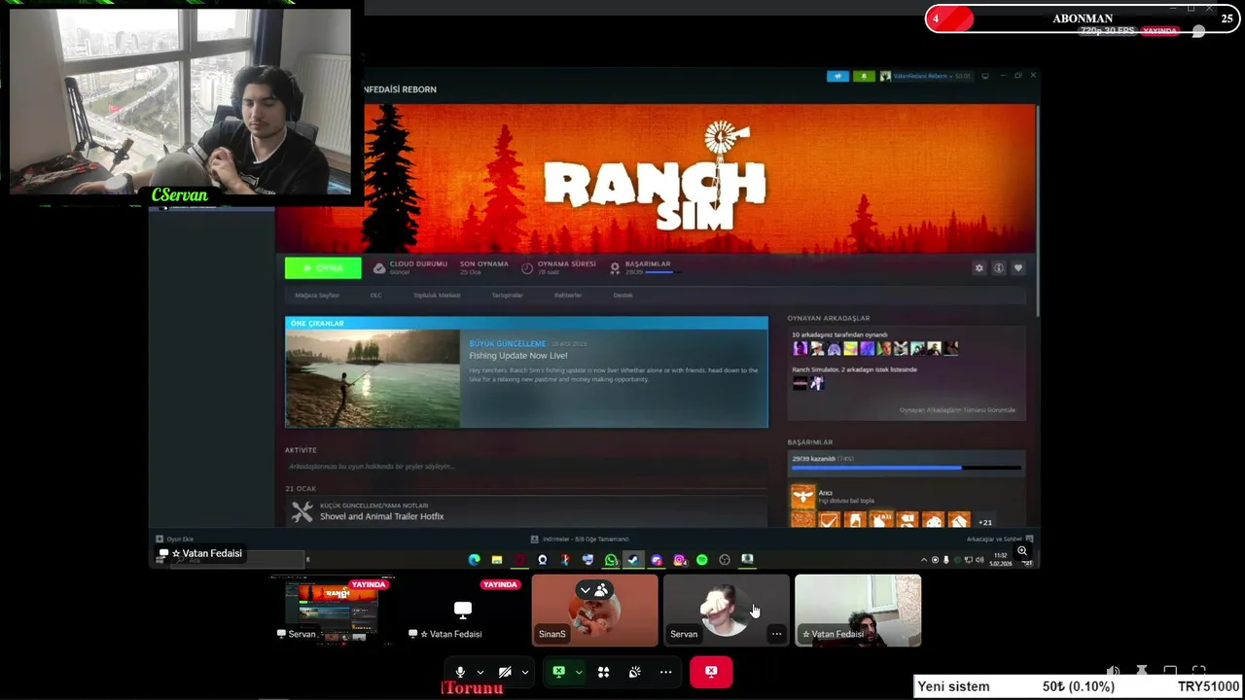
Task: Open File Explorer from the taskbar
Action: (x=497, y=560)
